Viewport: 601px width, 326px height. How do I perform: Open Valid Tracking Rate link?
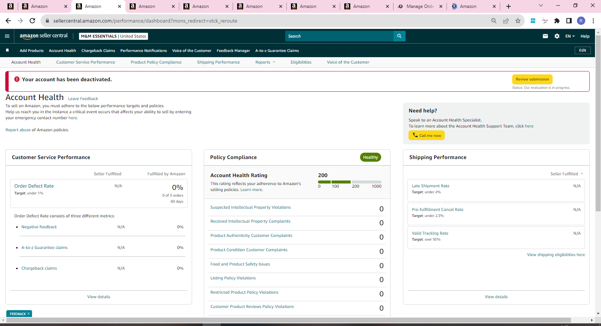(430, 233)
